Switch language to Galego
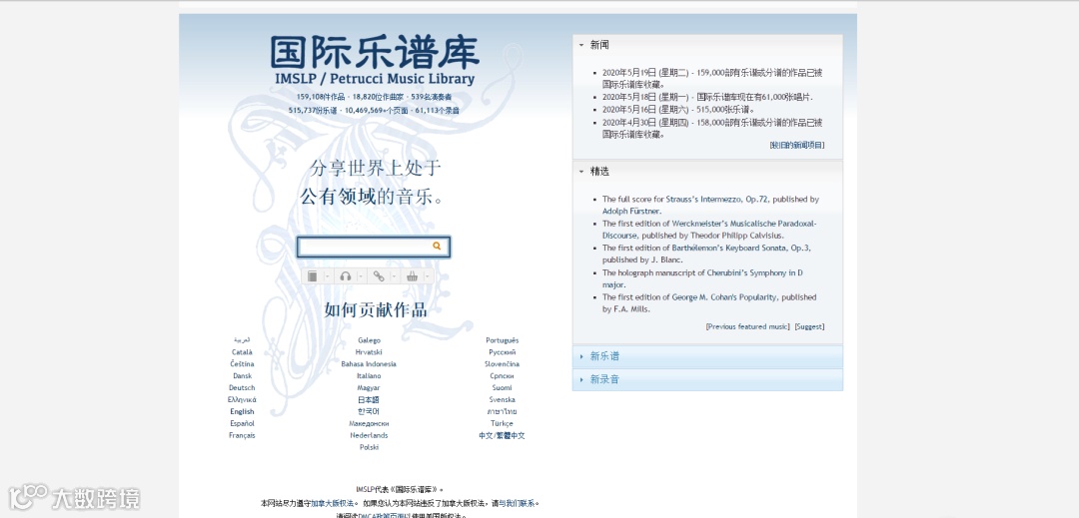The width and height of the screenshot is (1079, 518). pos(369,340)
